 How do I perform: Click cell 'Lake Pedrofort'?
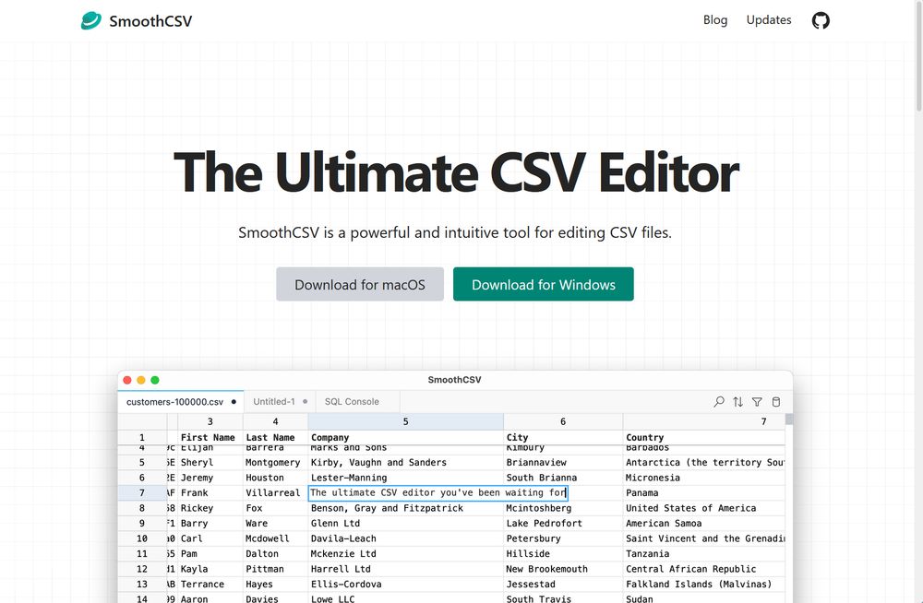tap(563, 524)
